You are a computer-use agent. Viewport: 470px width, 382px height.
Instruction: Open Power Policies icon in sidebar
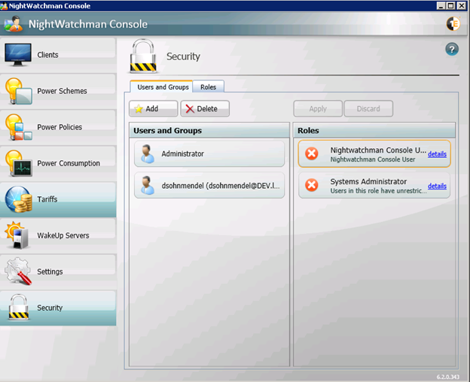click(x=18, y=126)
